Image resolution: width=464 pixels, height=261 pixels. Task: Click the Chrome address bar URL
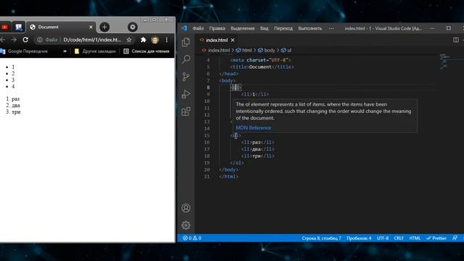92,40
